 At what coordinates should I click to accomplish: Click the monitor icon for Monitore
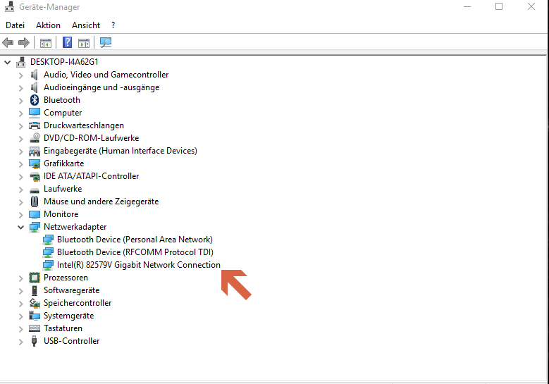click(x=35, y=214)
